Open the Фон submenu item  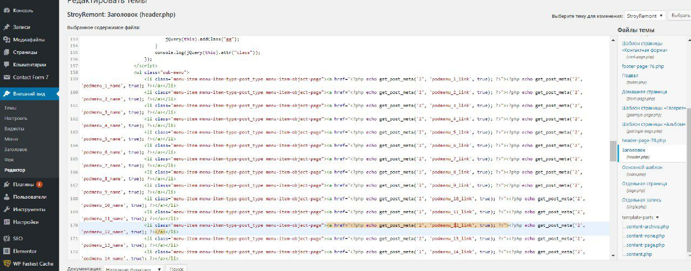(9, 160)
